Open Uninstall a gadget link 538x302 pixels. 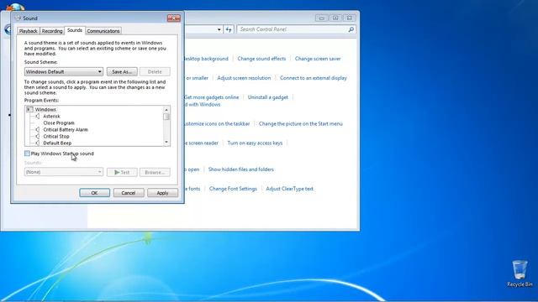268,97
